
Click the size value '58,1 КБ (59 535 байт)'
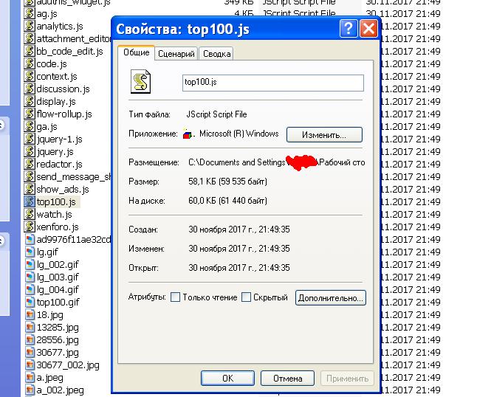click(x=227, y=182)
